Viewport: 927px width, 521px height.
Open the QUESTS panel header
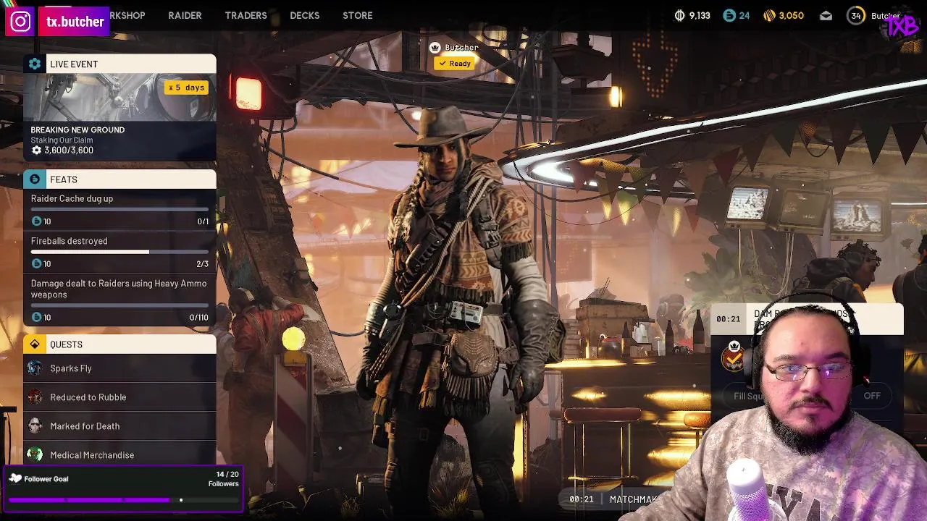[119, 344]
